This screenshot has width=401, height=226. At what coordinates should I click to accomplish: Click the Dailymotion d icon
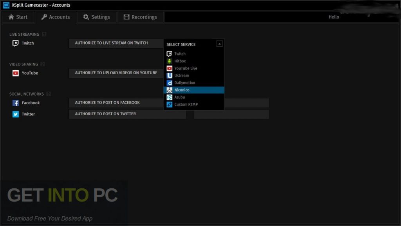click(169, 83)
